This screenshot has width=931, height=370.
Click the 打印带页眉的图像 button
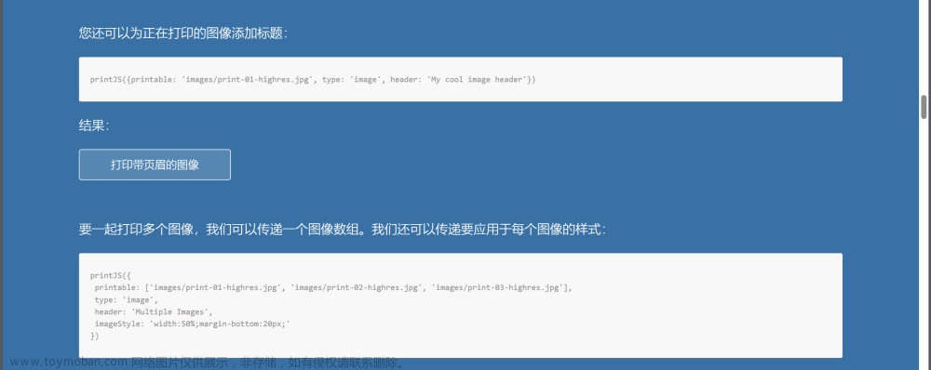tap(155, 165)
